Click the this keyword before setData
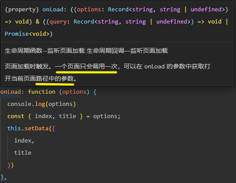Image resolution: width=236 pixels, height=183 pixels. pyautogui.click(x=14, y=129)
